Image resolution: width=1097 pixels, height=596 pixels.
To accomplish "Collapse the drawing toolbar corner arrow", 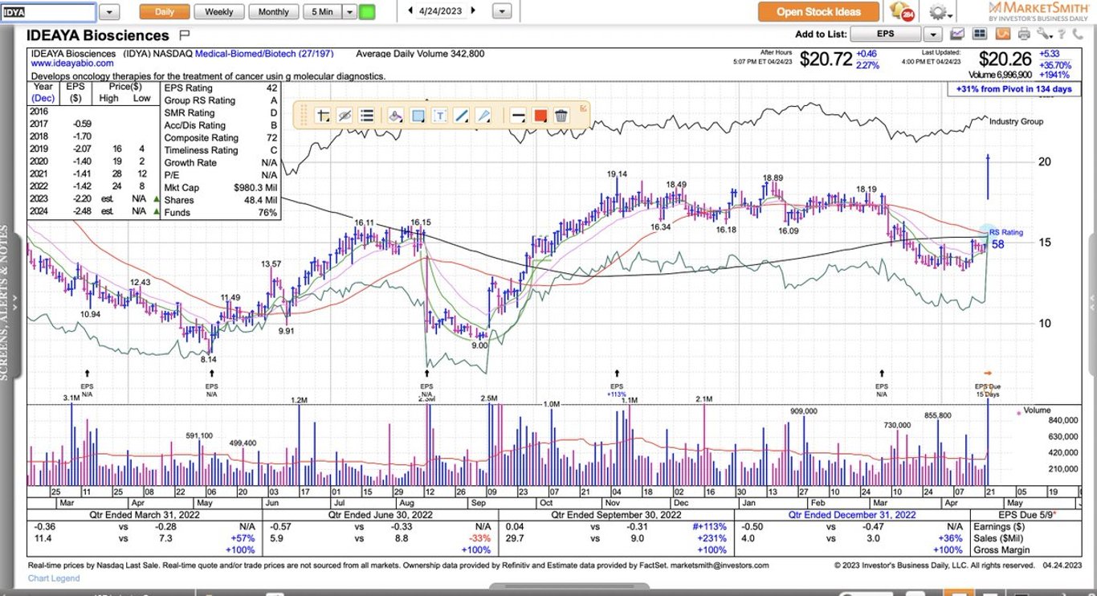I will click(x=584, y=107).
